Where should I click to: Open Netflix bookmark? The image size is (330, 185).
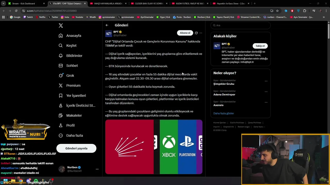(x=40, y=17)
